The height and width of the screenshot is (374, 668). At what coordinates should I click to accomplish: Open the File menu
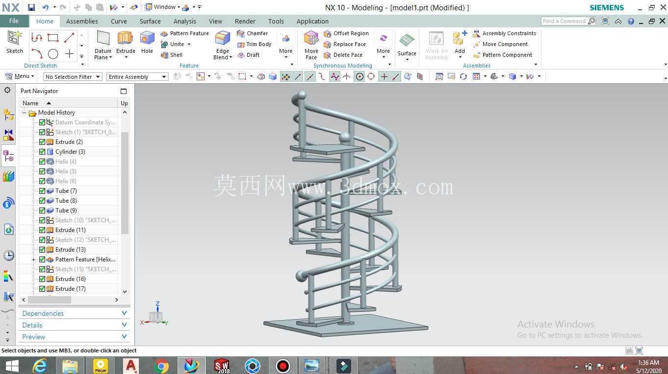(x=14, y=21)
